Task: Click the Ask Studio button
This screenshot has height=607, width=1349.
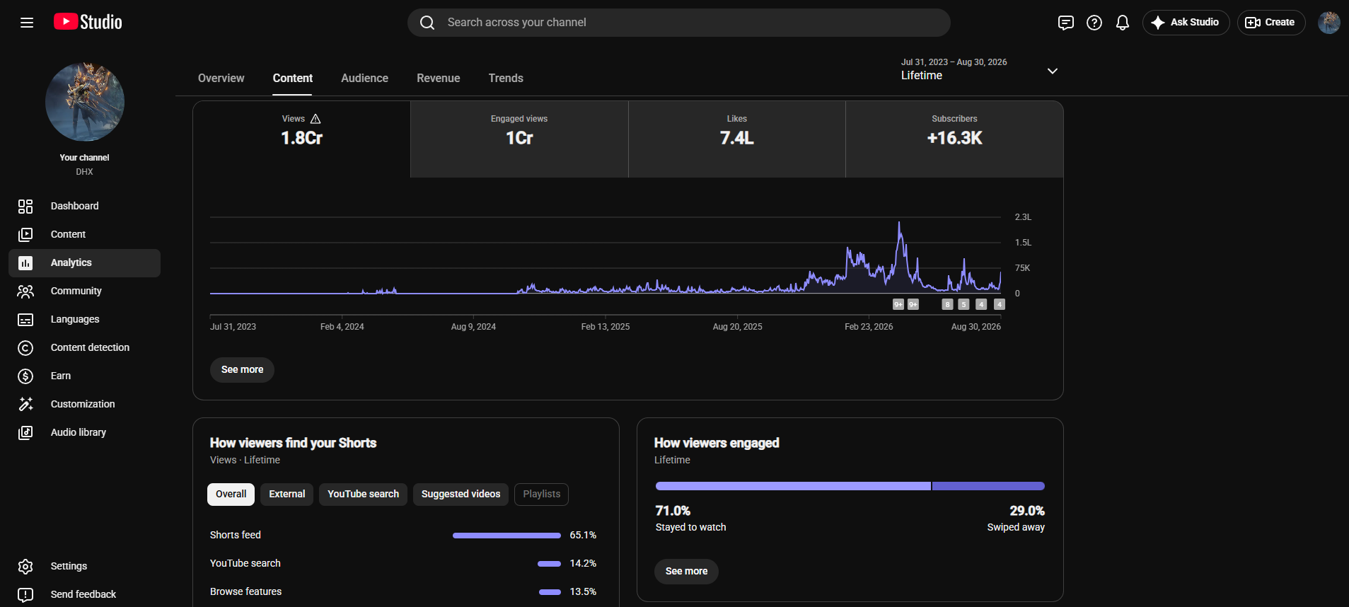Action: point(1186,23)
